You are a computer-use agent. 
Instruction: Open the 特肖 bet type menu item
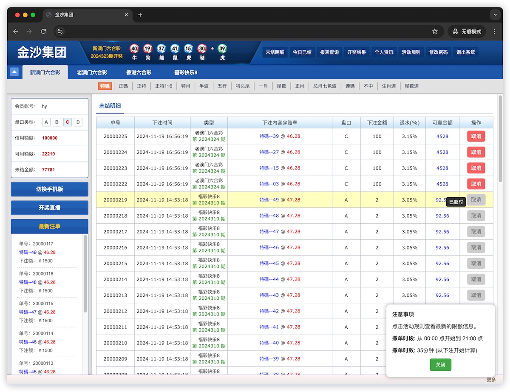point(185,86)
